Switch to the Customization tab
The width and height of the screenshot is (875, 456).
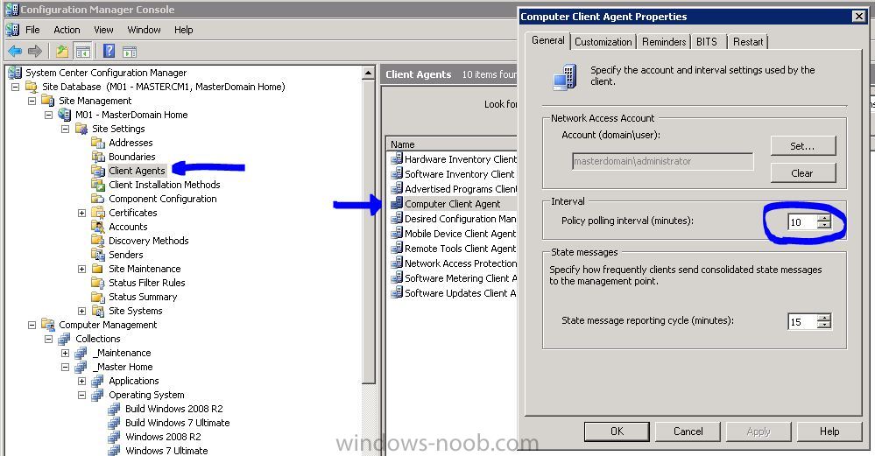pyautogui.click(x=603, y=42)
